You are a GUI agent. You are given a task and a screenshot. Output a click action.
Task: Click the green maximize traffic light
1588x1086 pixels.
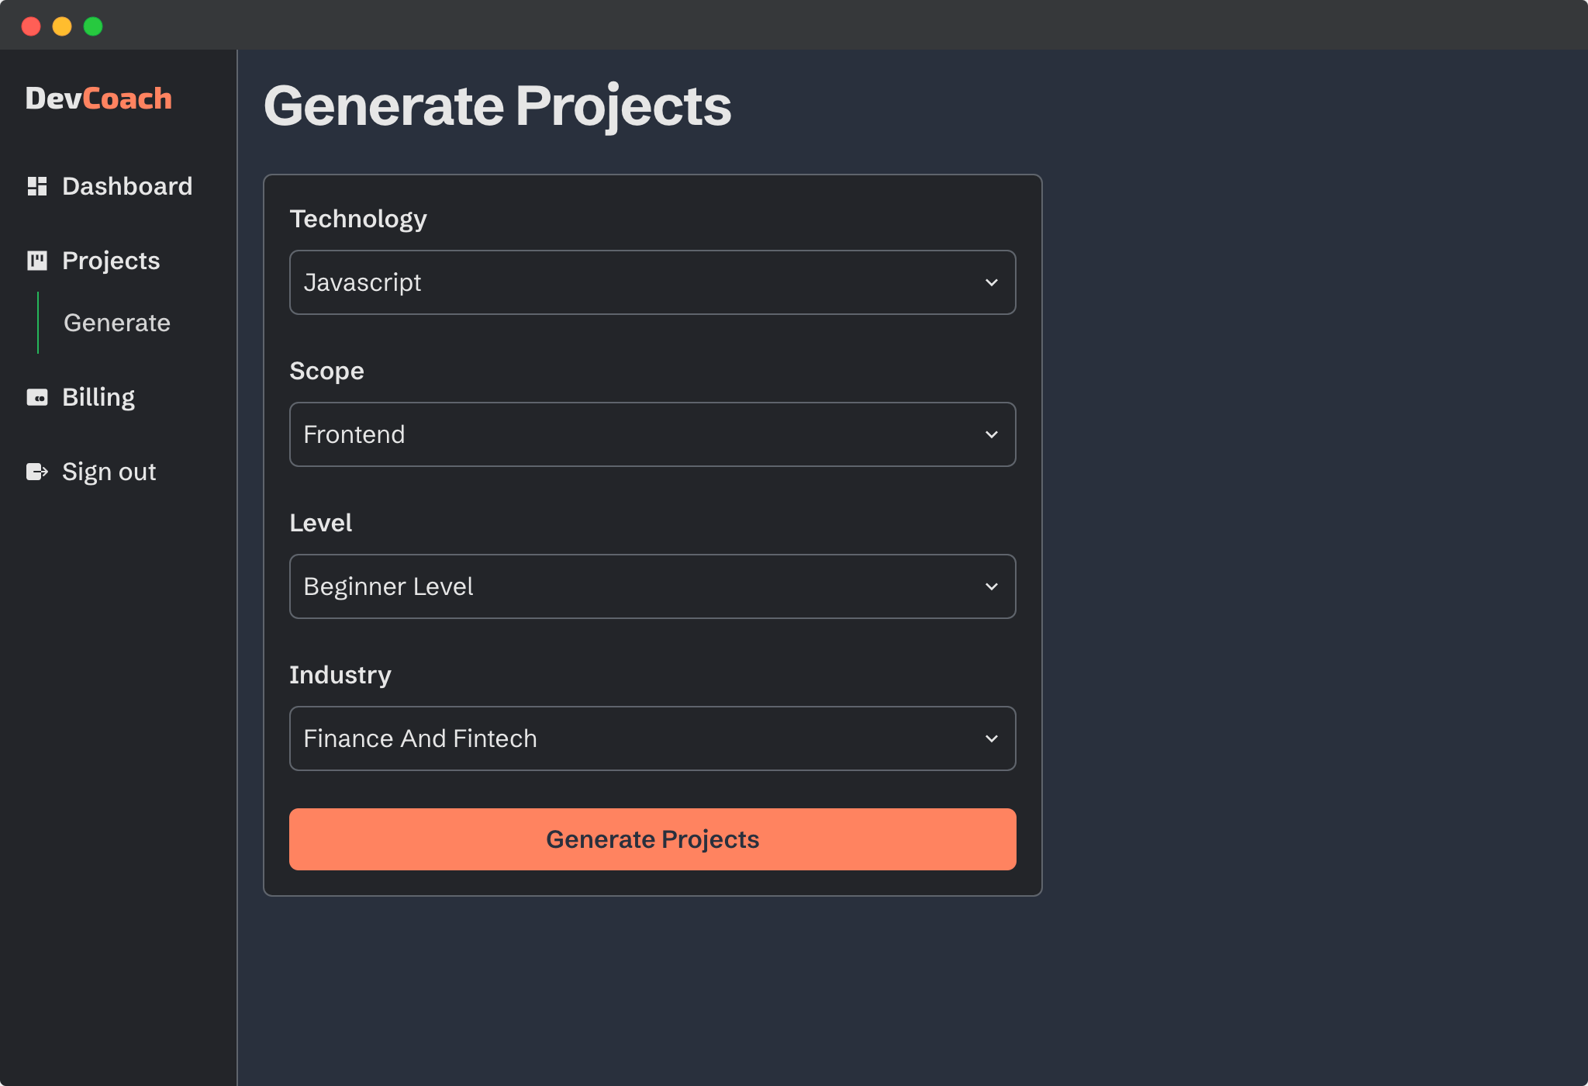point(93,26)
